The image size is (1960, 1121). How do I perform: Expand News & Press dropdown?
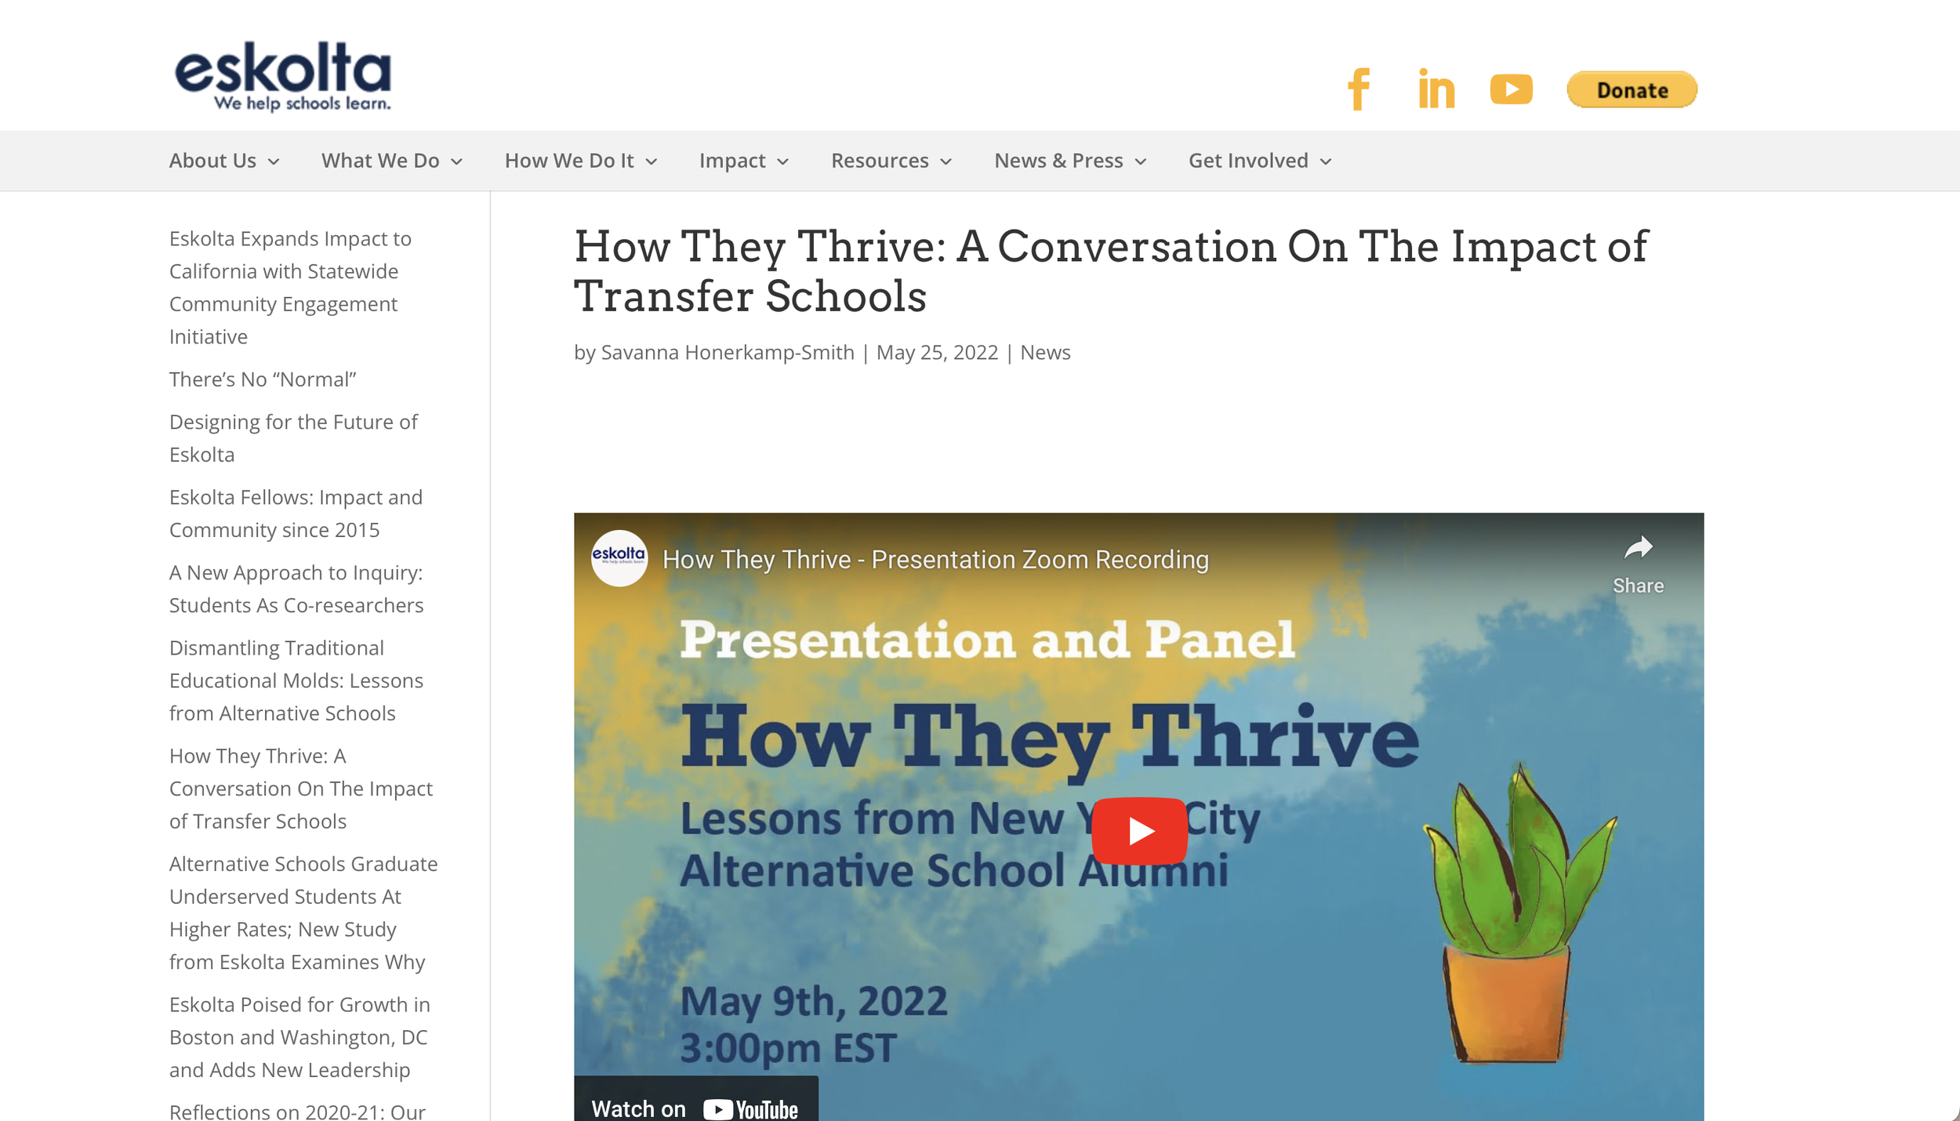[x=1069, y=161]
